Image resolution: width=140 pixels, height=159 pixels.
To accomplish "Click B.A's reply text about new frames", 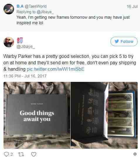I will [73, 20].
